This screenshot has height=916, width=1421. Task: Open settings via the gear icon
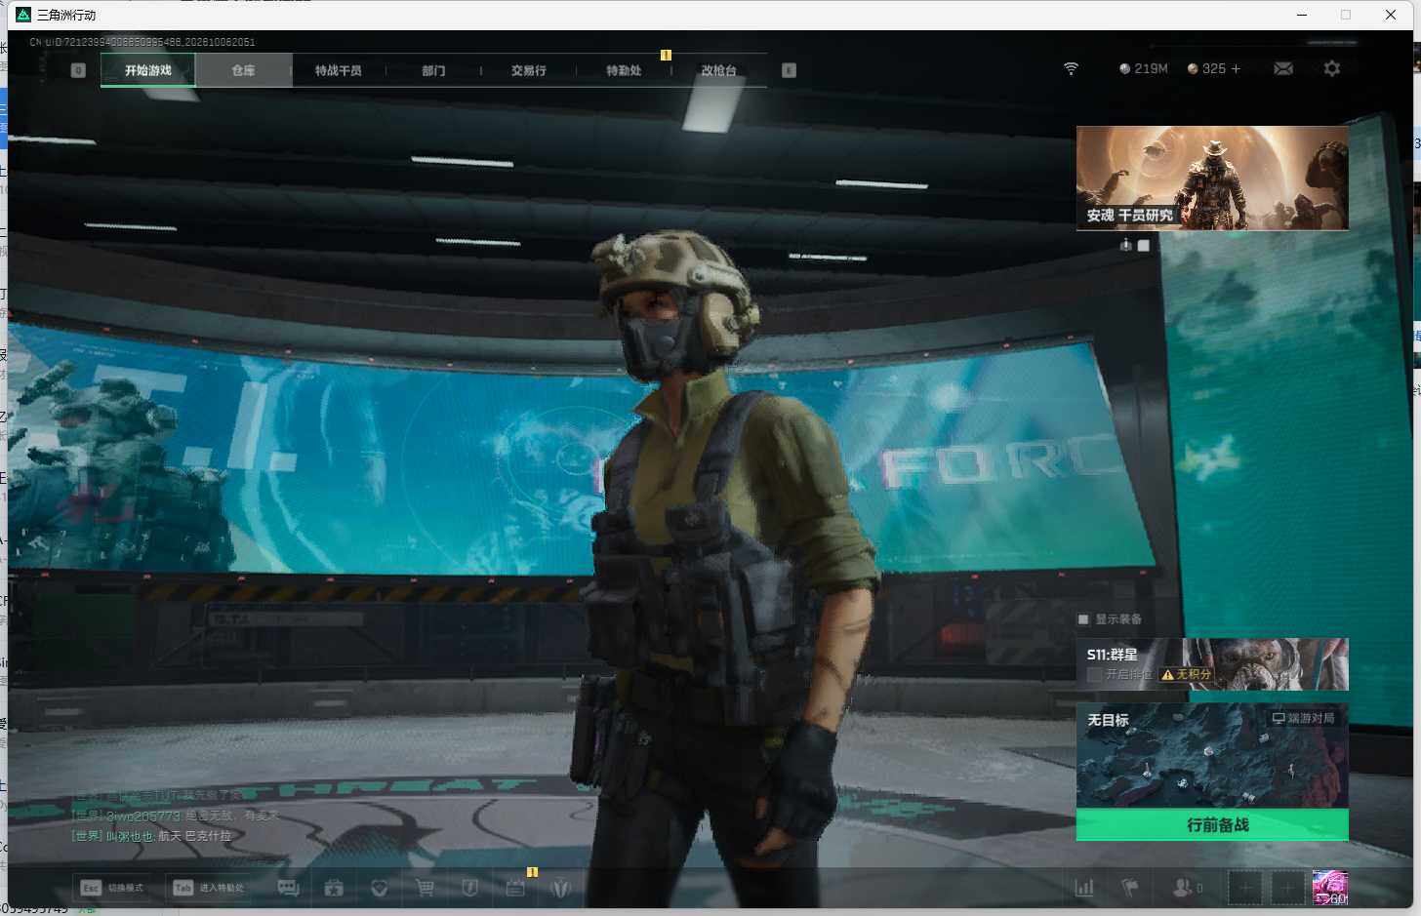tap(1332, 68)
